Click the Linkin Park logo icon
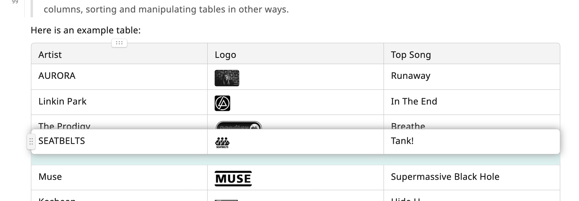Image resolution: width=579 pixels, height=201 pixels. tap(222, 103)
